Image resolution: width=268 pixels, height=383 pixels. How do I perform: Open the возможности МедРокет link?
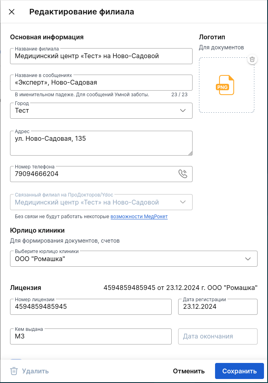tap(139, 217)
